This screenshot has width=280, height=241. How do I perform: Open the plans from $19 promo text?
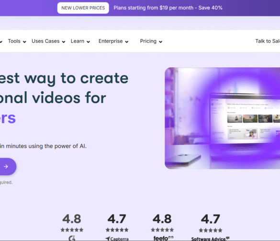coord(168,8)
